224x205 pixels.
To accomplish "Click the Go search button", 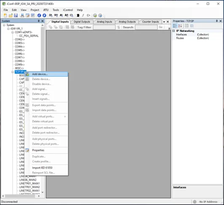I will [x=160, y=27].
